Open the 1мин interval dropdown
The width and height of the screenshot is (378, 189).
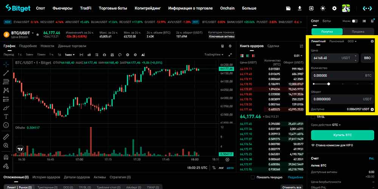pyautogui.click(x=70, y=55)
